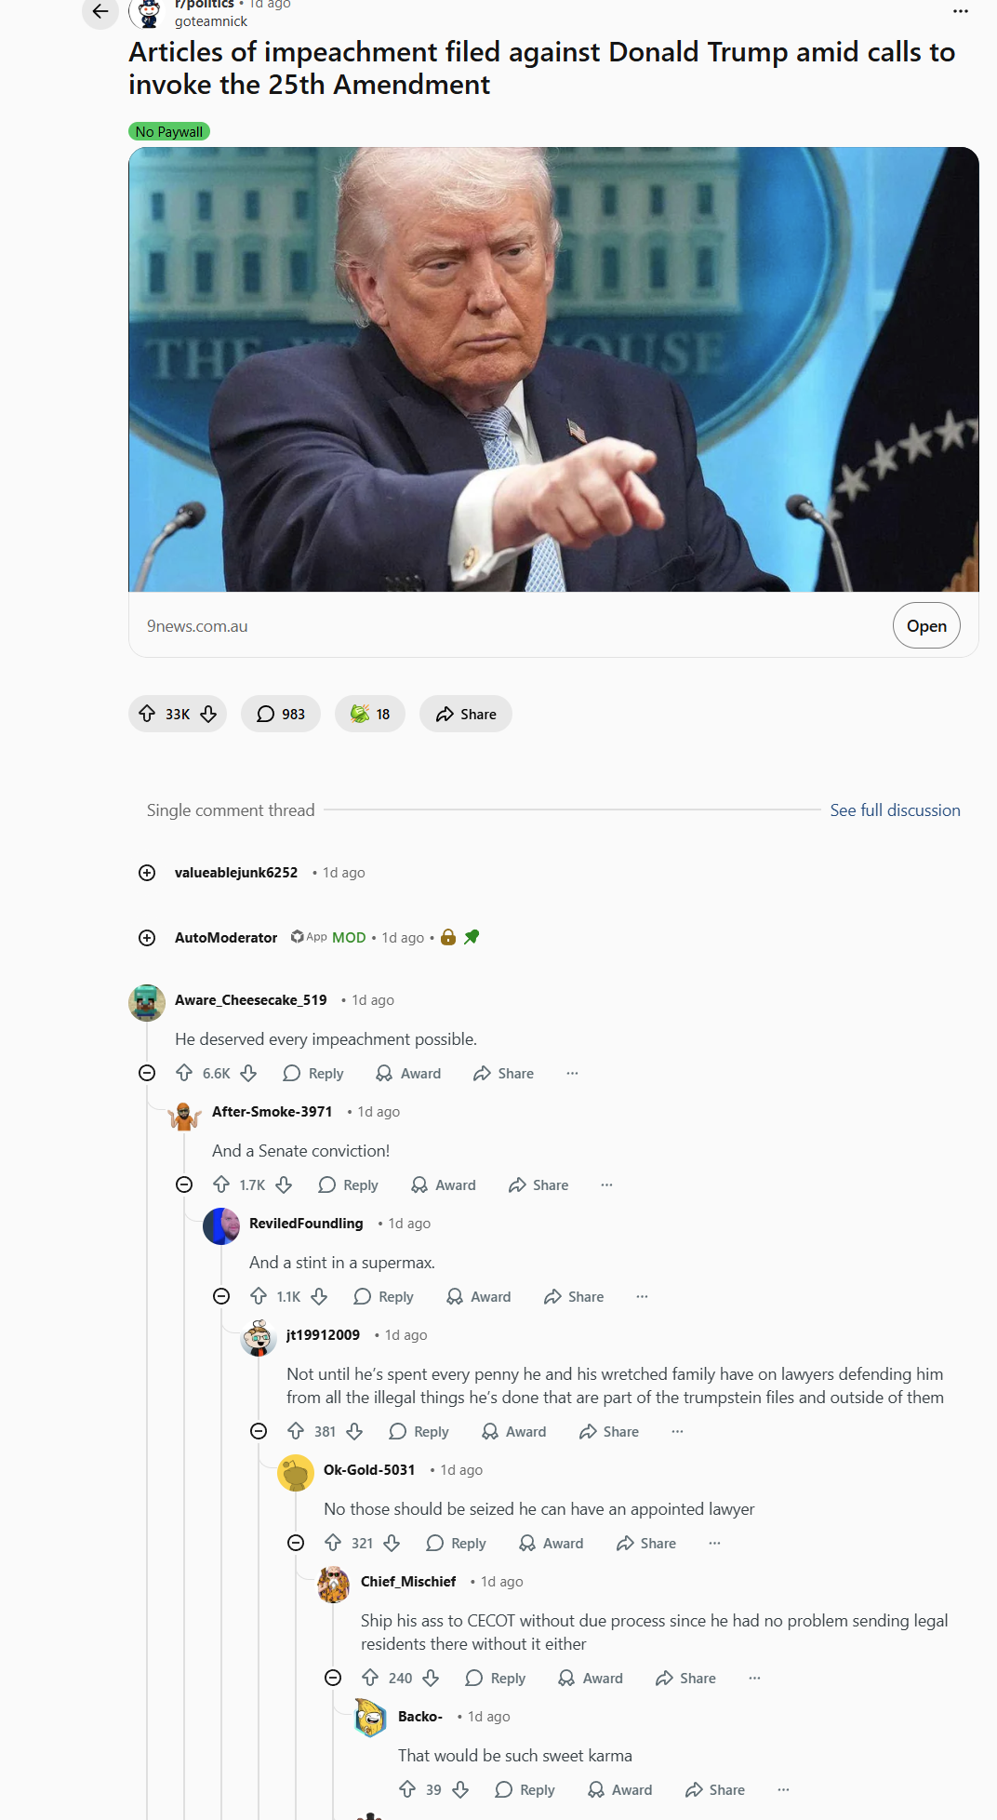
Task: Collapse Aware_Cheesecake_519's comment thread
Action: tap(147, 1073)
